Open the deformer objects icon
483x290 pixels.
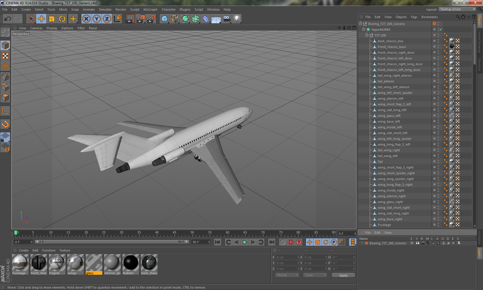[x=206, y=19]
